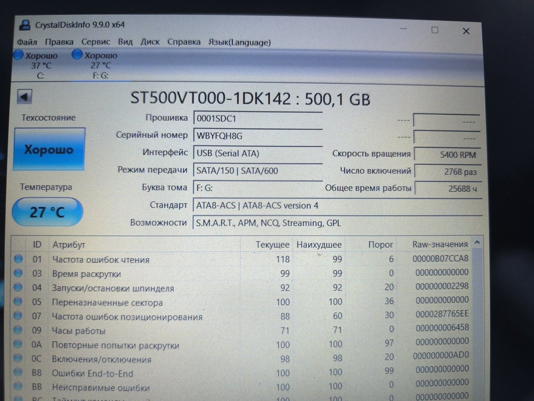Viewport: 534px width, 401px height.
Task: Click status dot for attribute 07
Action: (x=18, y=316)
